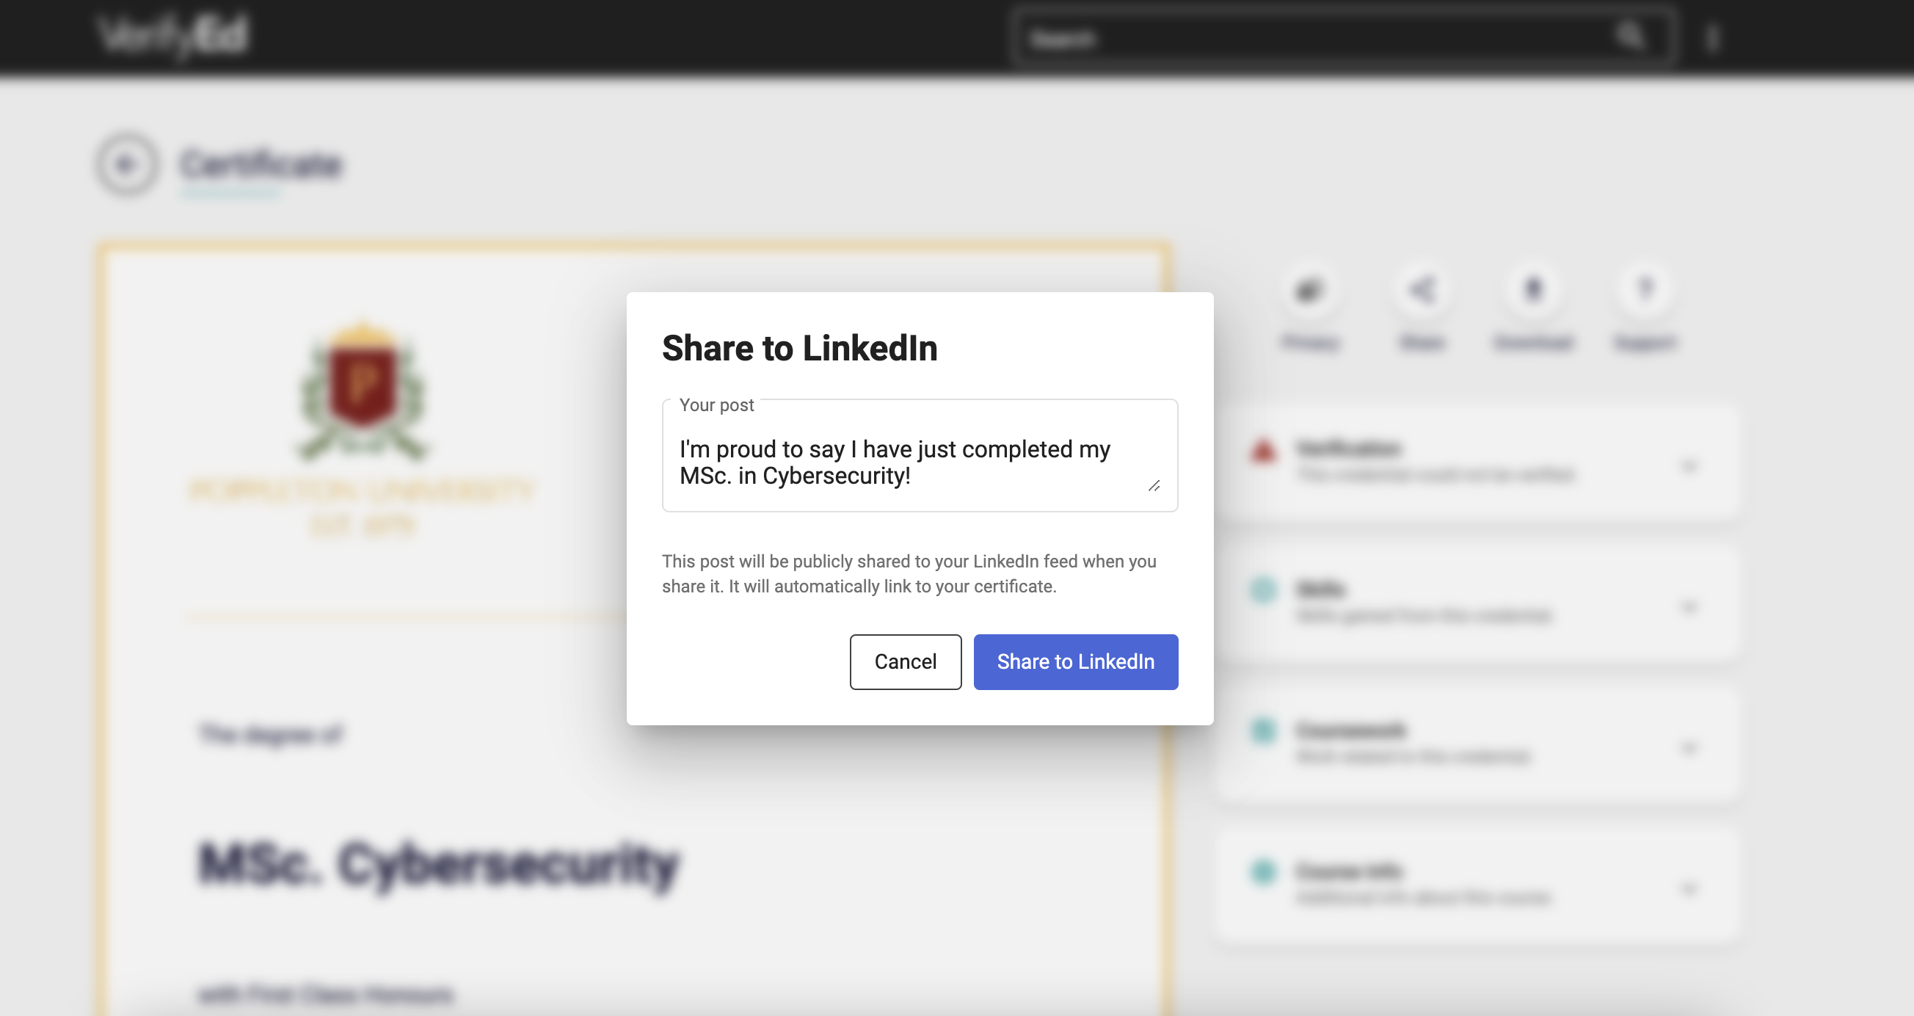Image resolution: width=1914 pixels, height=1016 pixels.
Task: Click the Privacy icon
Action: click(x=1310, y=290)
